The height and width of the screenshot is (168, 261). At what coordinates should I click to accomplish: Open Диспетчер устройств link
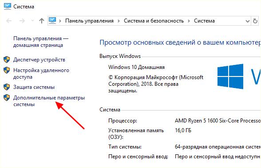[39, 60]
